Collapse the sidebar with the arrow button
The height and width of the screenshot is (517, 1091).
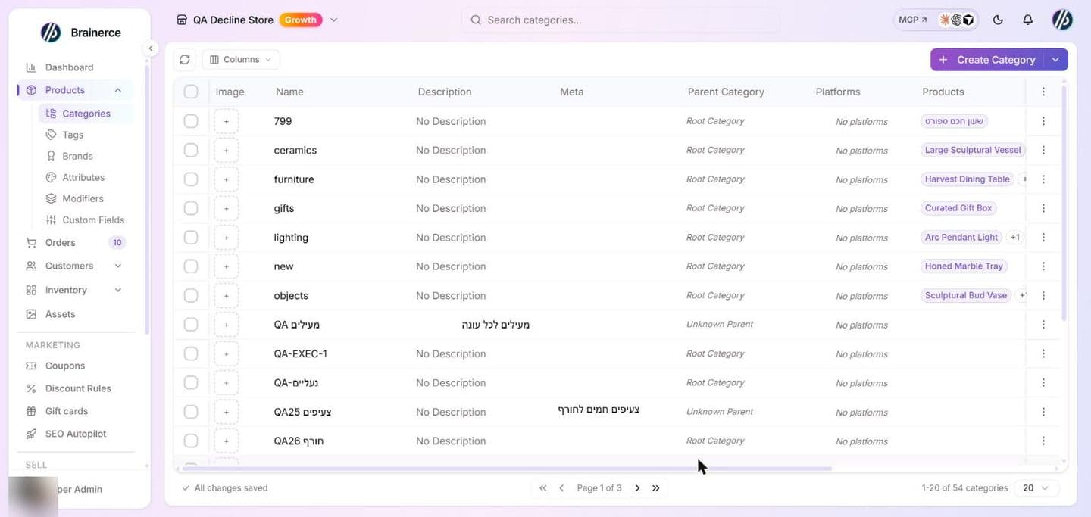click(x=150, y=48)
